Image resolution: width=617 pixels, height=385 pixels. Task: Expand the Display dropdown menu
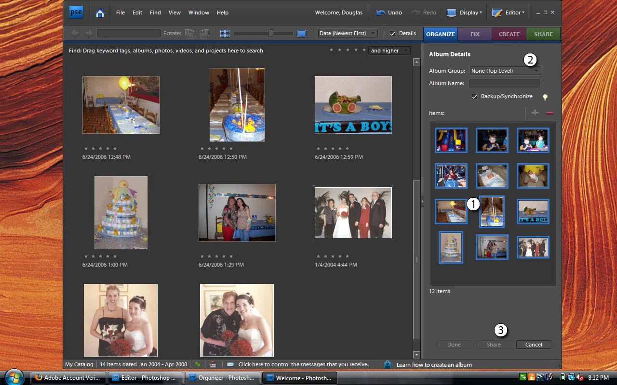click(481, 13)
